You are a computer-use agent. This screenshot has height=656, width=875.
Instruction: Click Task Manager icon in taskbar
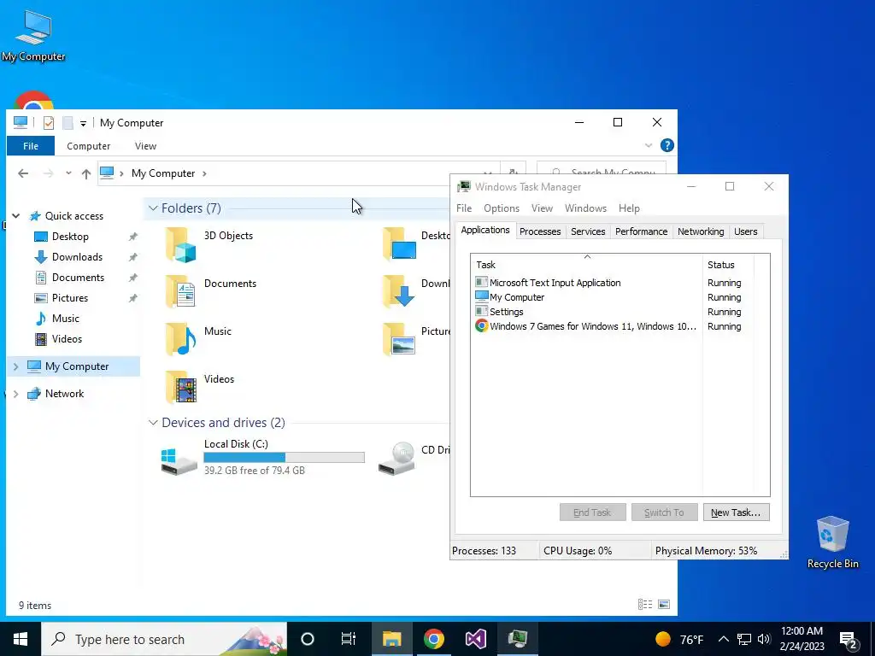pos(517,639)
